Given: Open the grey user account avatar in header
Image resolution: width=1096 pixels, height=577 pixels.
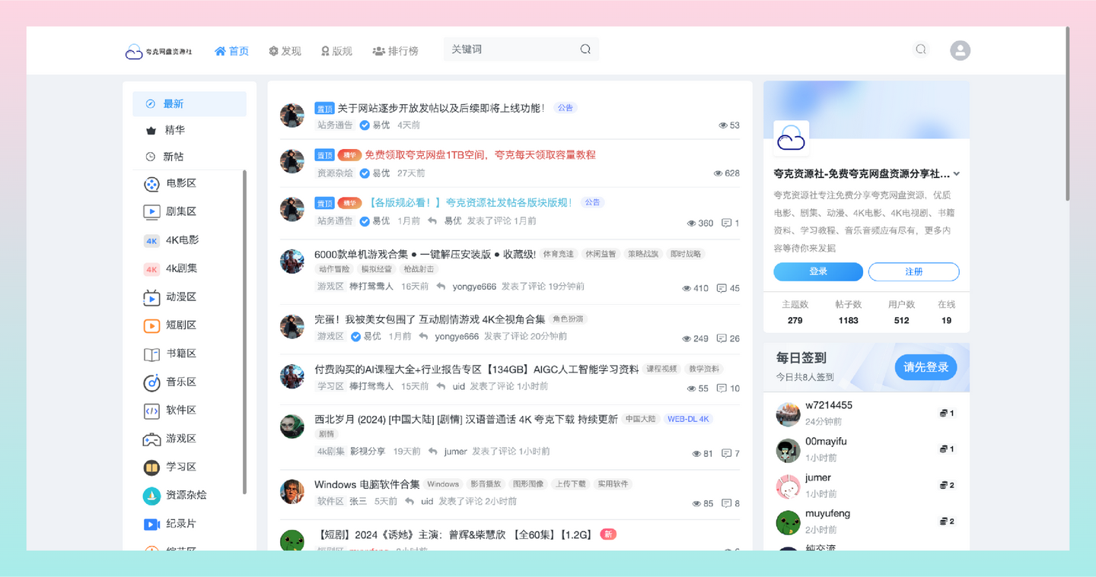Looking at the screenshot, I should click(x=961, y=50).
